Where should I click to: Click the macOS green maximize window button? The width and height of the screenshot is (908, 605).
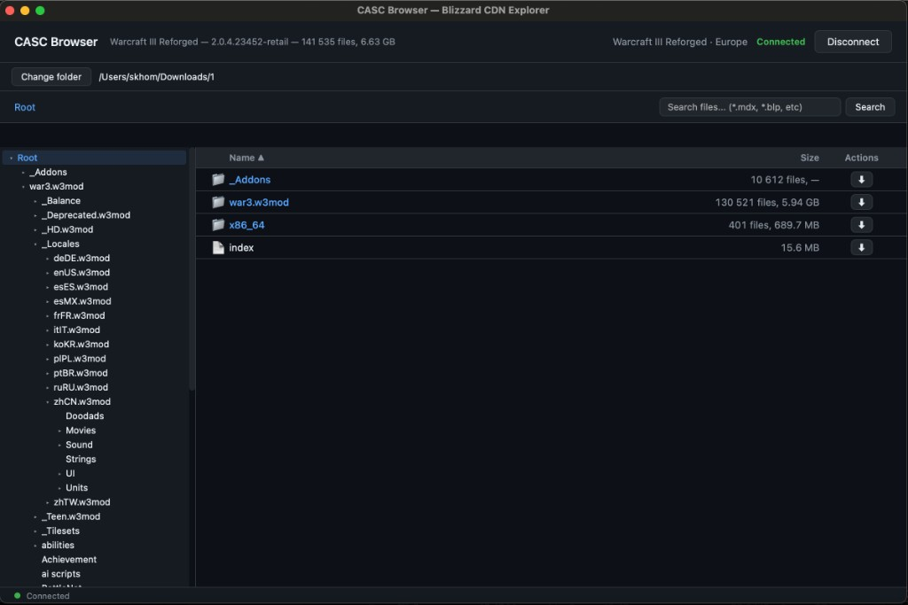click(40, 11)
